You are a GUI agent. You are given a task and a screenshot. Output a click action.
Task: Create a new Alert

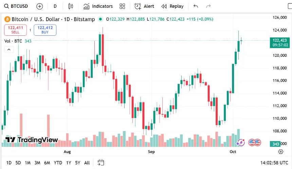(144, 6)
